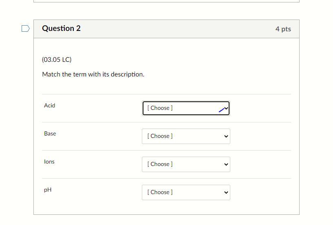Image resolution: width=333 pixels, height=225 pixels.
Task: Click the Acid term label
Action: click(x=49, y=105)
